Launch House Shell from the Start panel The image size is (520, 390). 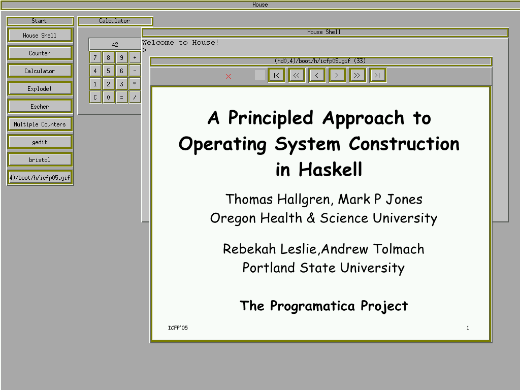pyautogui.click(x=40, y=36)
